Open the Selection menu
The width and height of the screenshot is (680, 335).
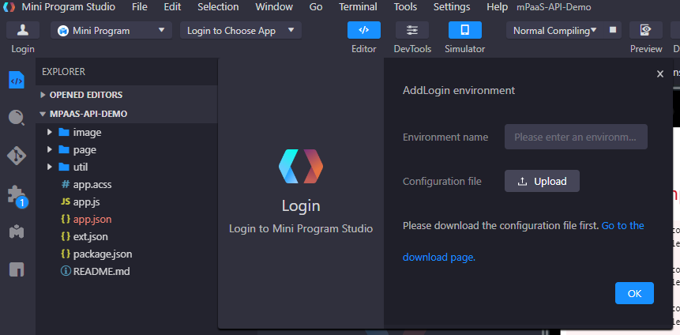[x=218, y=7]
